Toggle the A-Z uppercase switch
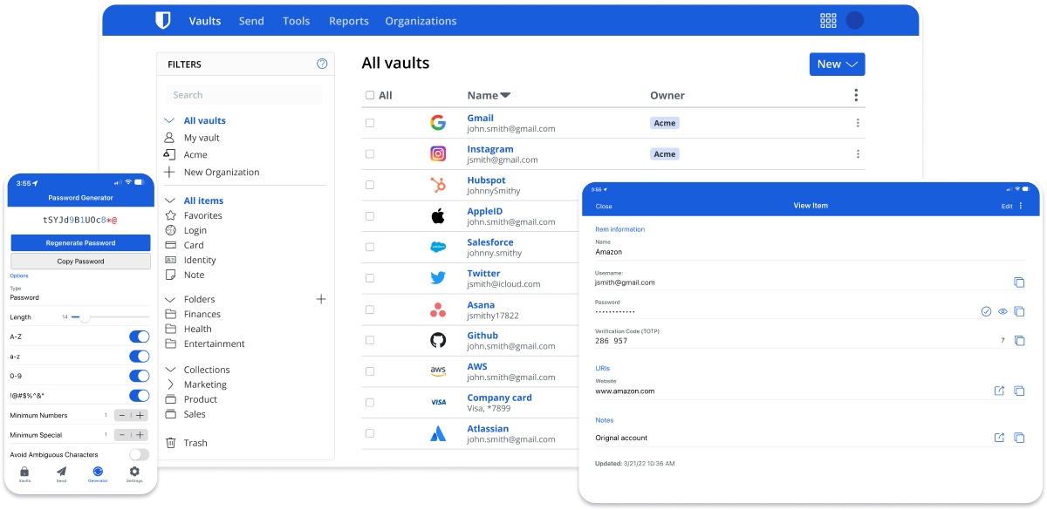Viewport: 1047px width, 510px height. click(139, 337)
